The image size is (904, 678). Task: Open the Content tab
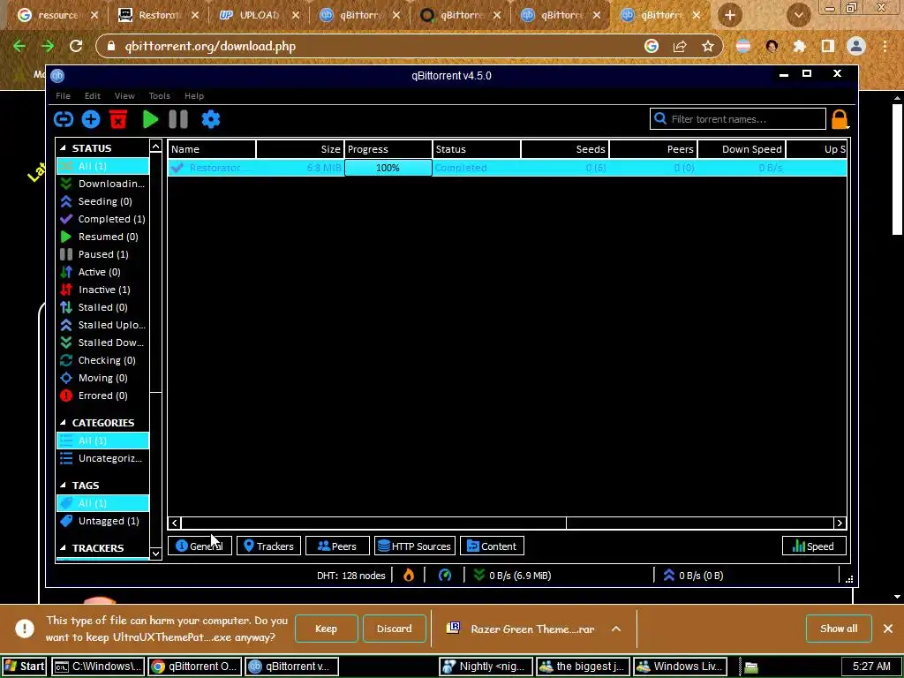click(x=492, y=546)
